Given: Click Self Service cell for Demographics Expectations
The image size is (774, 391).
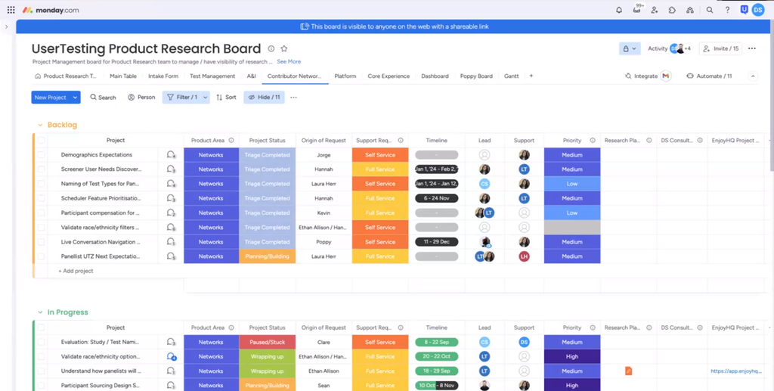Looking at the screenshot, I should pos(380,155).
